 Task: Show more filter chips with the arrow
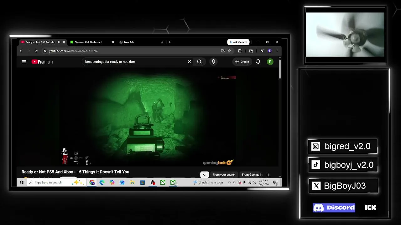(268, 175)
